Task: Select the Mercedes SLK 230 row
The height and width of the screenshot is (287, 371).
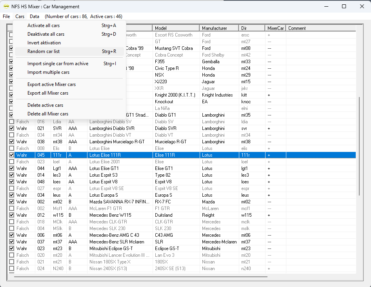Action: [182, 229]
